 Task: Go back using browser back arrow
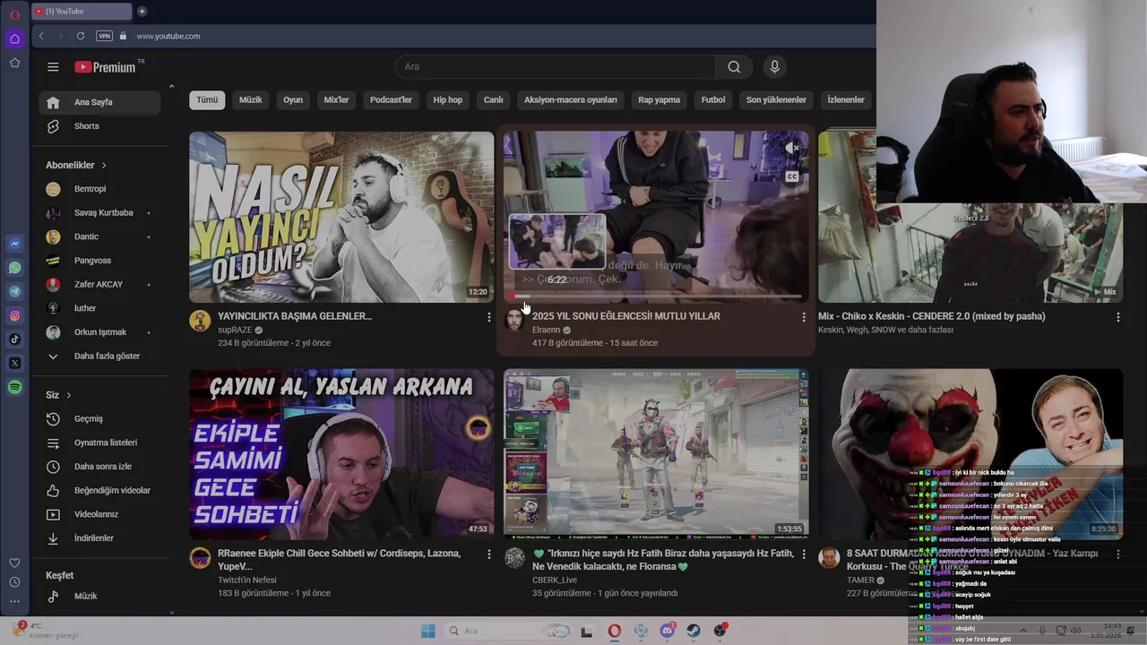[x=41, y=36]
